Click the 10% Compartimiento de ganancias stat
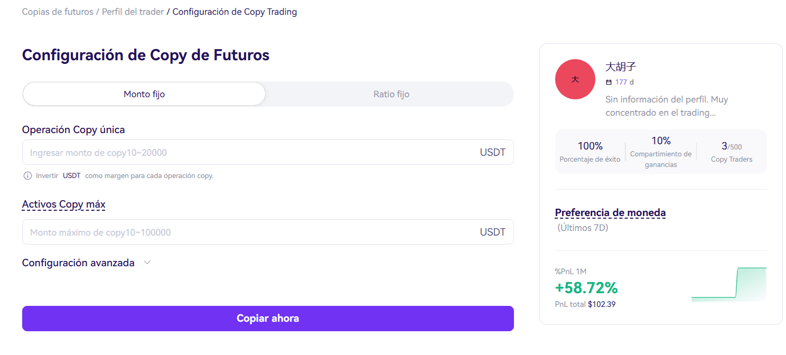Image resolution: width=786 pixels, height=355 pixels. tap(661, 152)
